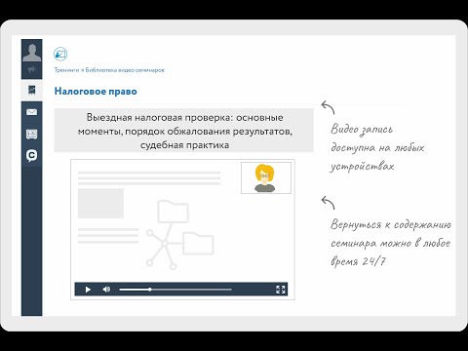Click the presenter webcam thumbnail

coord(266,178)
